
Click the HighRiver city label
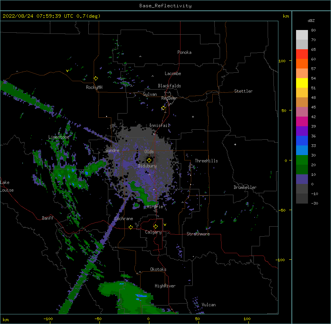pyautogui.click(x=165, y=286)
